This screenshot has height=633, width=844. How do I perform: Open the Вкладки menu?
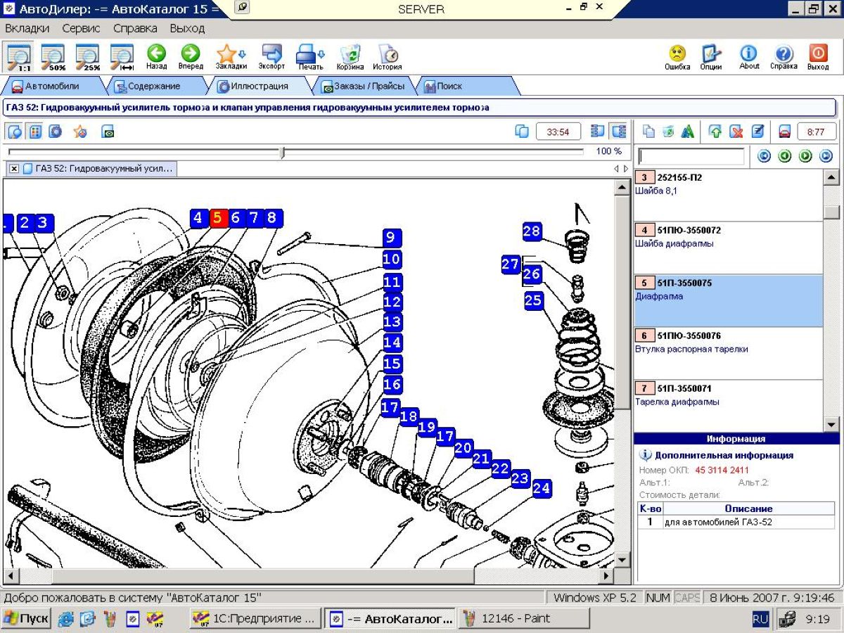pos(27,29)
